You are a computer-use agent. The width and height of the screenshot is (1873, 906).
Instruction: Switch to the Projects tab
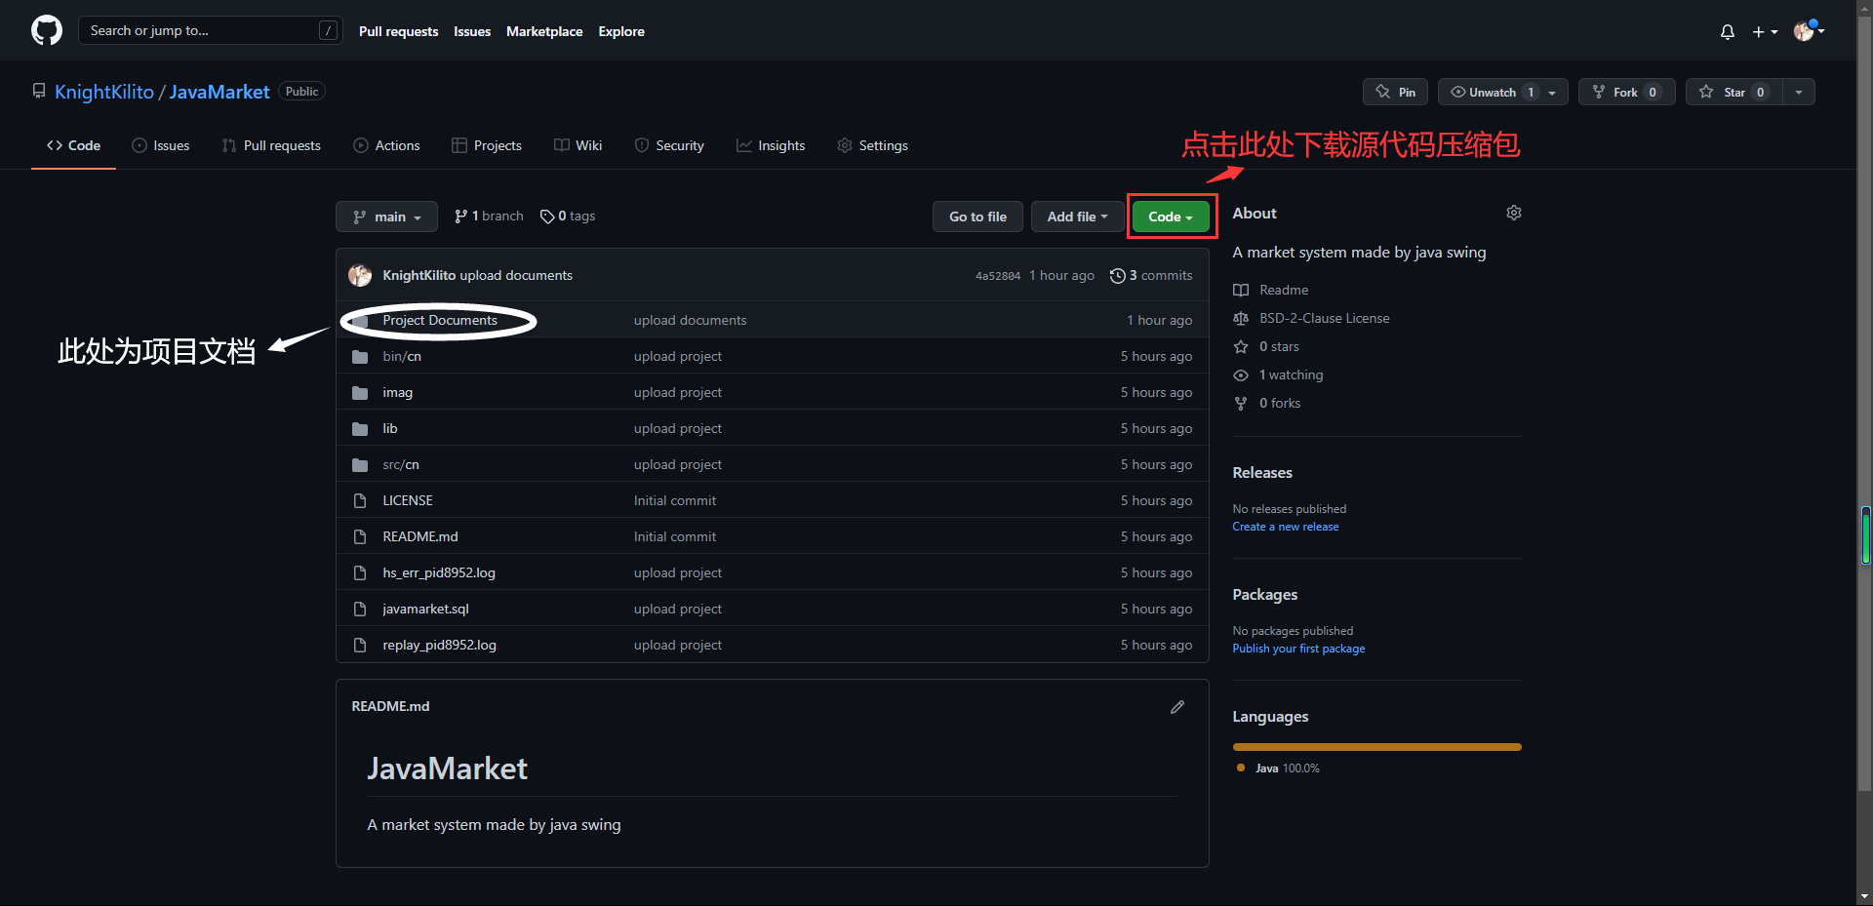(x=487, y=145)
